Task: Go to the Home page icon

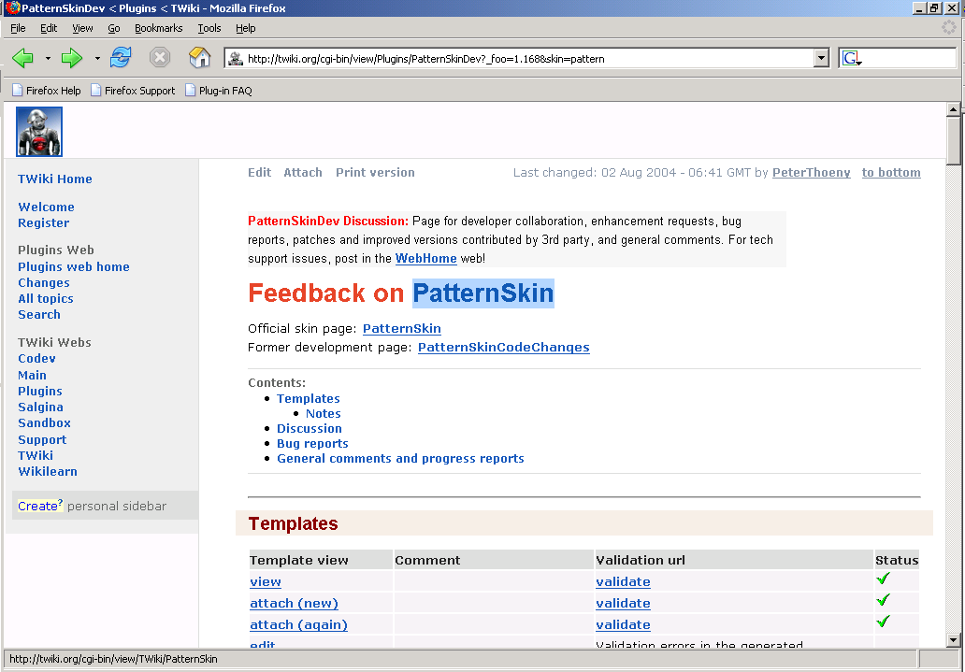Action: (199, 58)
